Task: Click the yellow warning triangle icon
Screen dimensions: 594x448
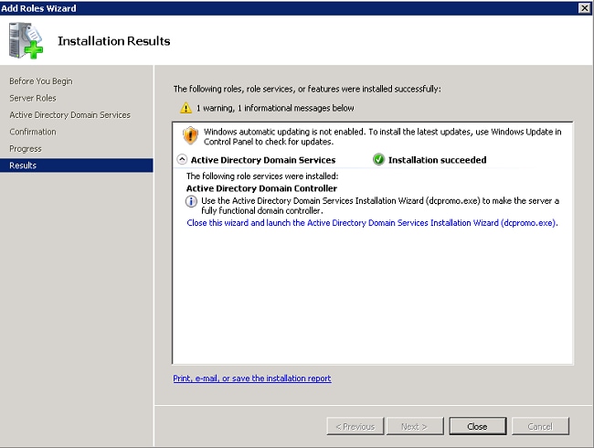Action: point(186,108)
